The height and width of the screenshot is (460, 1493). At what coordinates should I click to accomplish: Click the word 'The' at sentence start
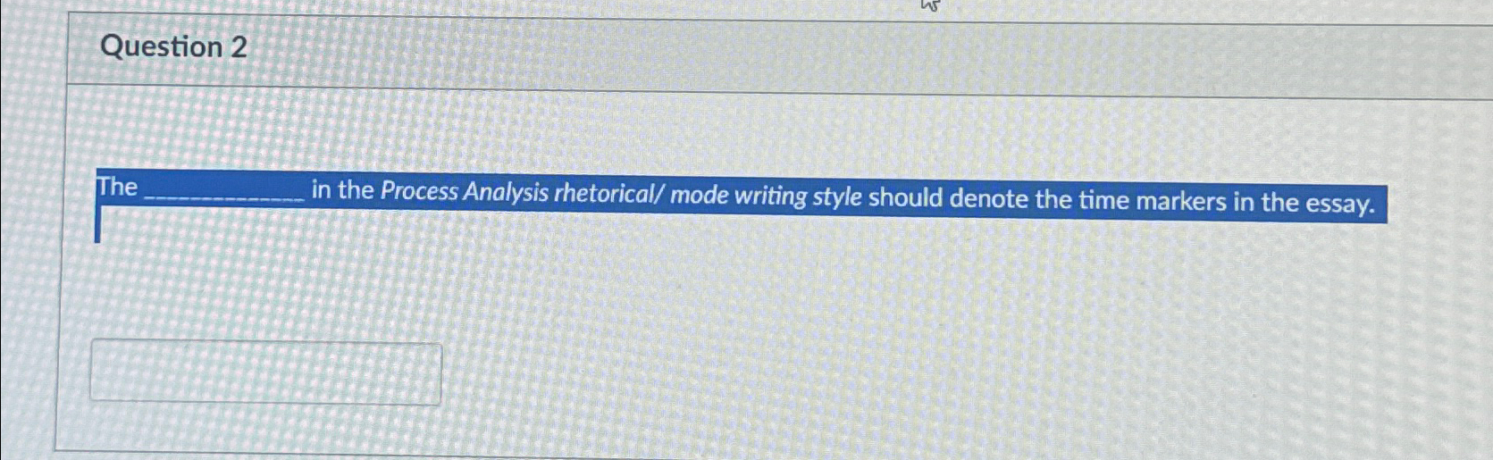117,187
